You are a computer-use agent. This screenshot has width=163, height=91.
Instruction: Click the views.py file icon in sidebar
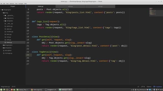(5, 42)
